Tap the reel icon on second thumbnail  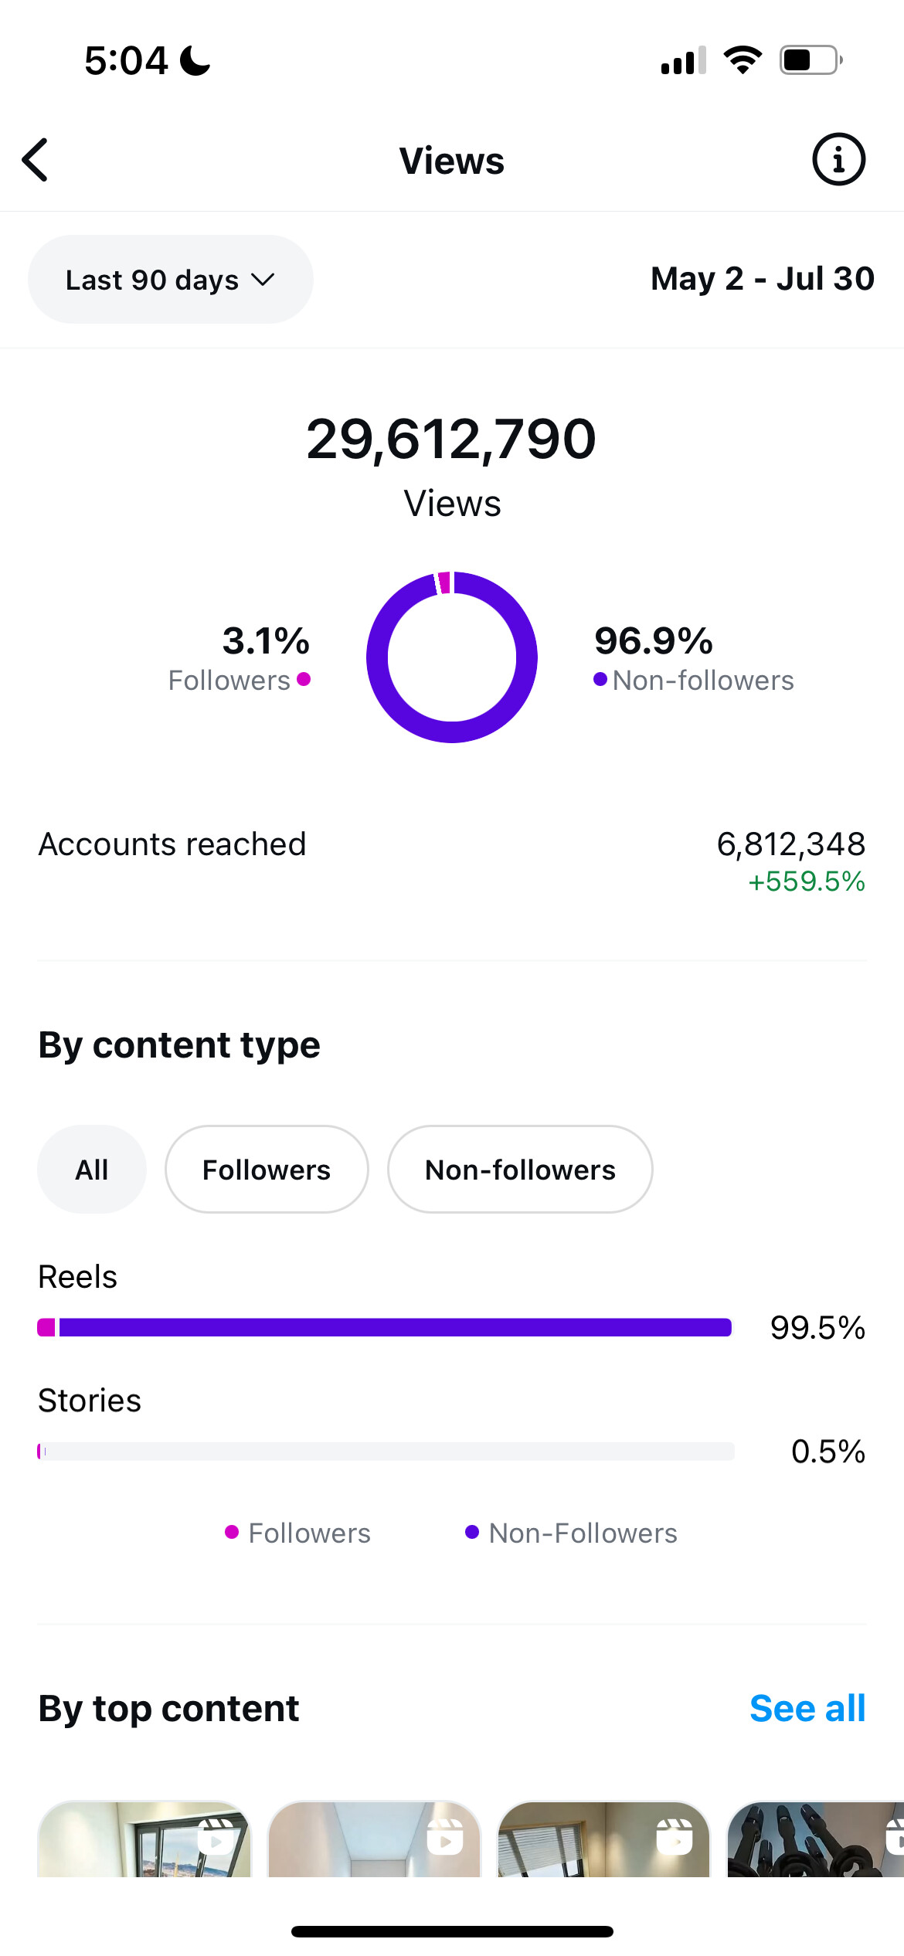pos(445,1838)
